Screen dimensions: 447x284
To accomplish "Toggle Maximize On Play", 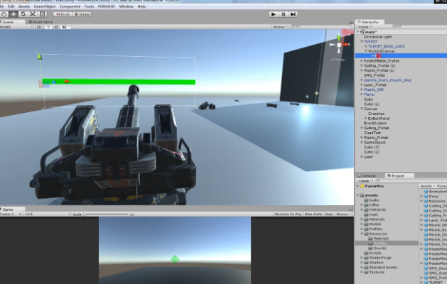I will tap(288, 214).
